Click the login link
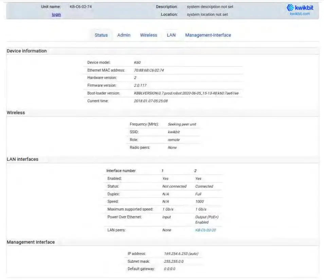The height and width of the screenshot is (280, 324). [56, 15]
